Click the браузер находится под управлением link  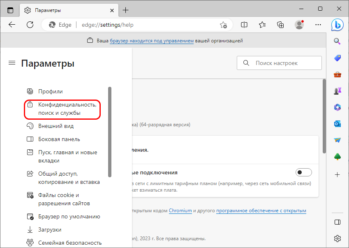click(x=152, y=41)
